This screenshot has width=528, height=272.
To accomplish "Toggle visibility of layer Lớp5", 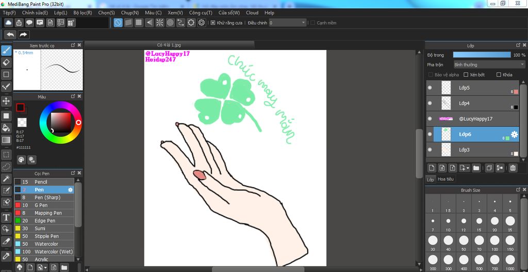I will pos(430,88).
